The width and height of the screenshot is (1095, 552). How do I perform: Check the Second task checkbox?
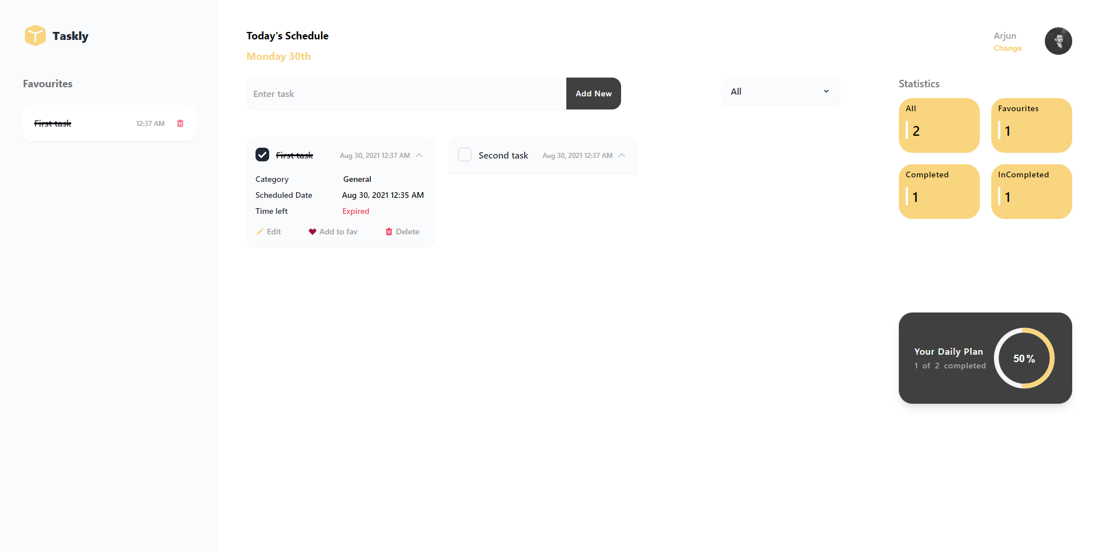click(465, 155)
